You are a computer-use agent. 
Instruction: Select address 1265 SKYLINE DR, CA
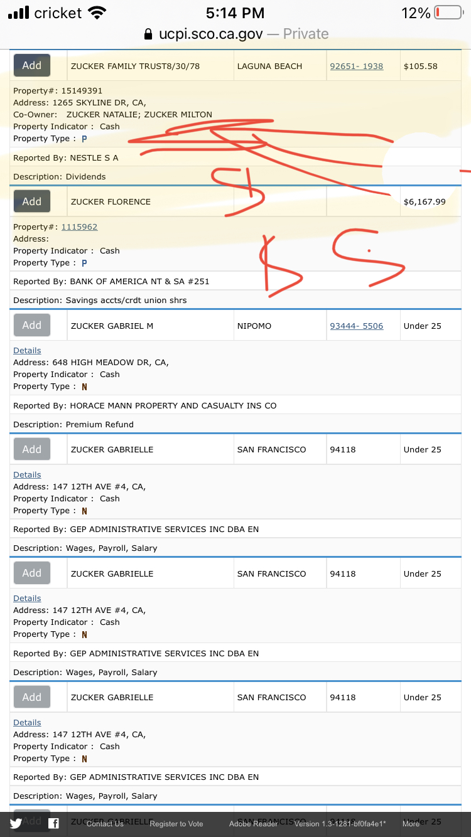point(80,102)
